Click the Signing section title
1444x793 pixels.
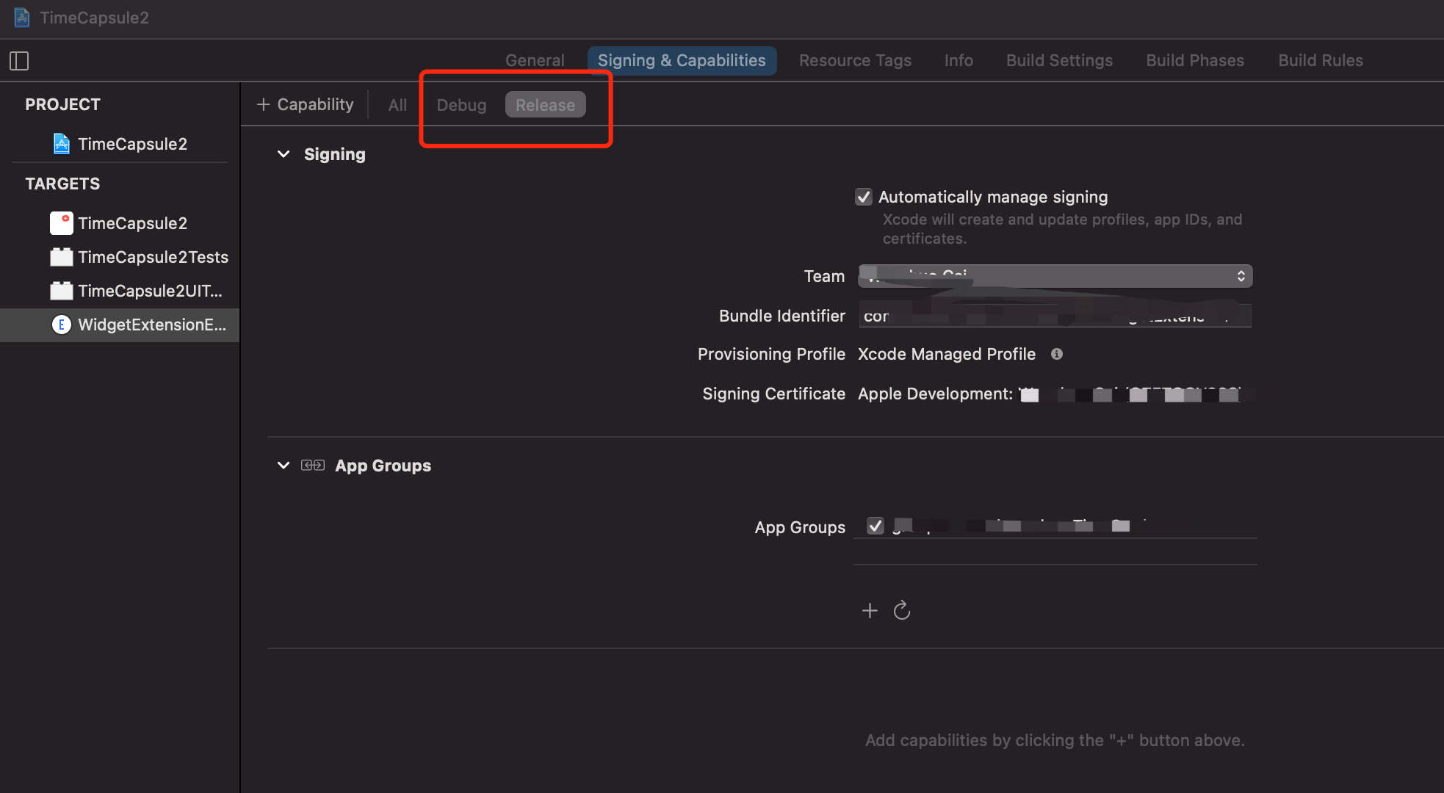point(334,154)
